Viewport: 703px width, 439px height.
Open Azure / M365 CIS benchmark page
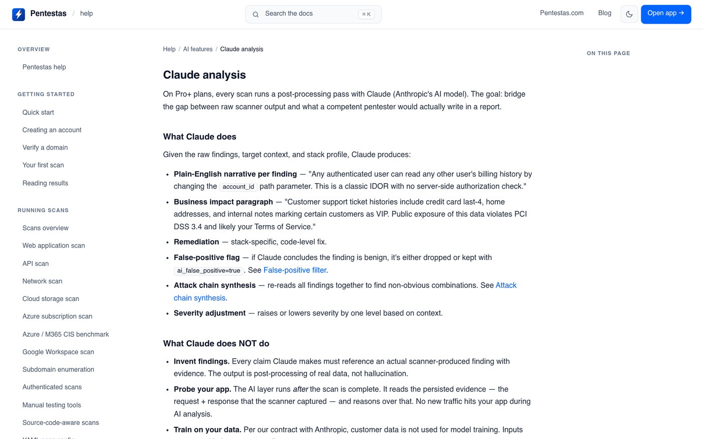click(x=66, y=334)
